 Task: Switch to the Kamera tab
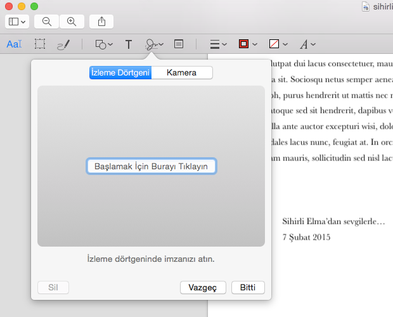pos(181,72)
